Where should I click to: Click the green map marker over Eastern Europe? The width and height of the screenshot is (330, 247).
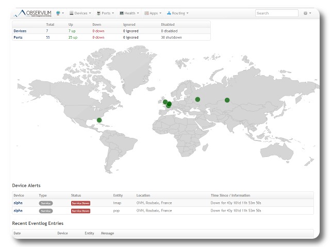point(197,99)
